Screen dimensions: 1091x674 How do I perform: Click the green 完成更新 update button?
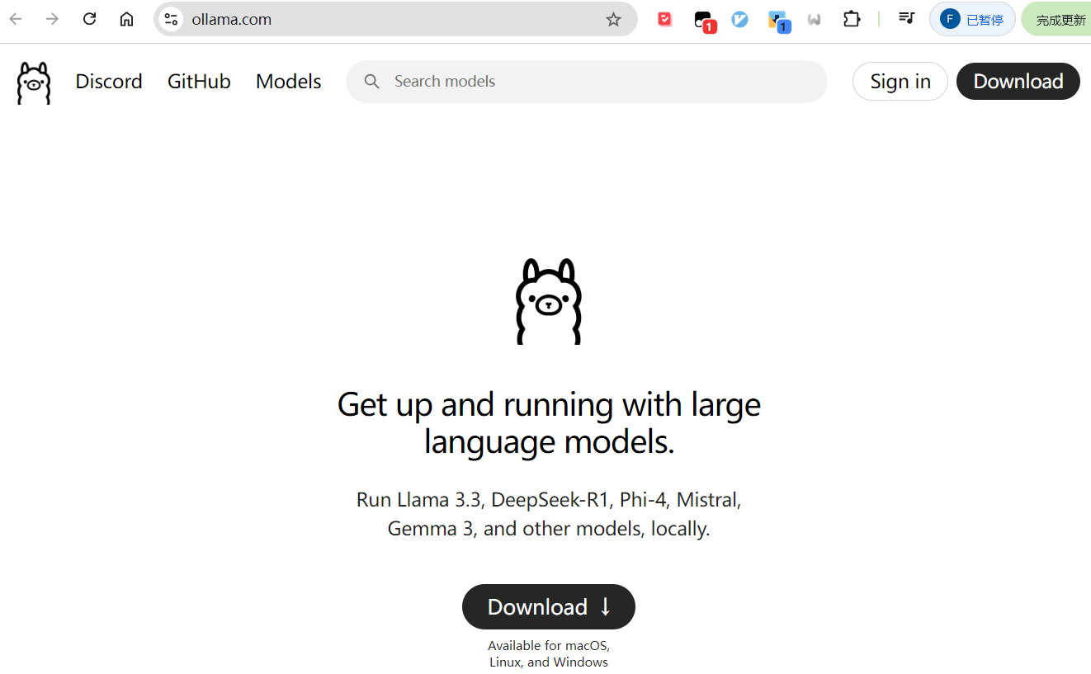click(x=1056, y=20)
